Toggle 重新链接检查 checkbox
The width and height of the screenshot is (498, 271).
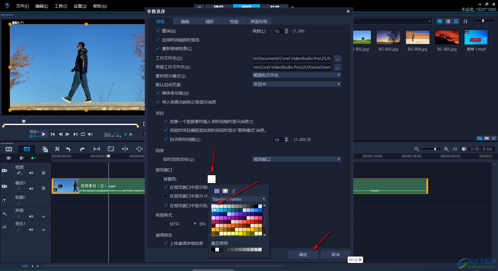[x=158, y=48]
